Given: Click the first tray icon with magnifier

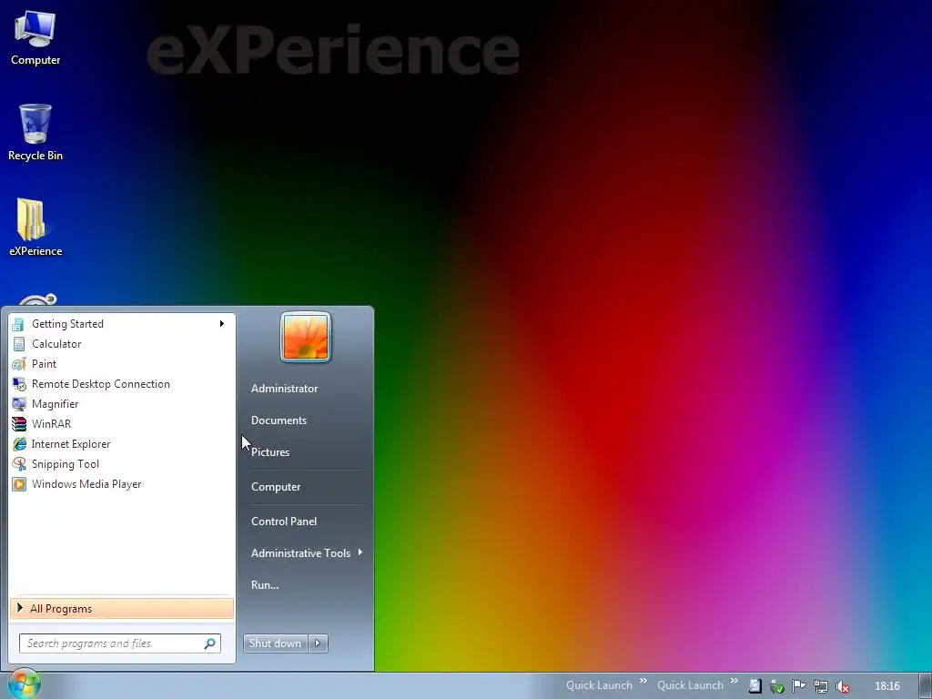Looking at the screenshot, I should (x=755, y=686).
